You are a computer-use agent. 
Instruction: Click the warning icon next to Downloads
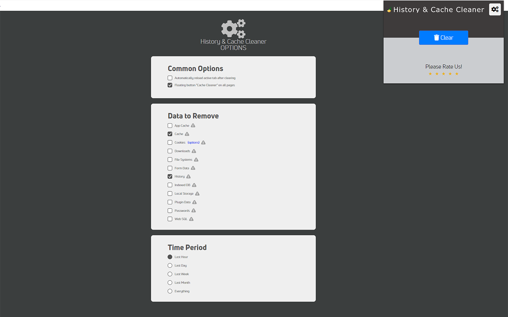(194, 151)
